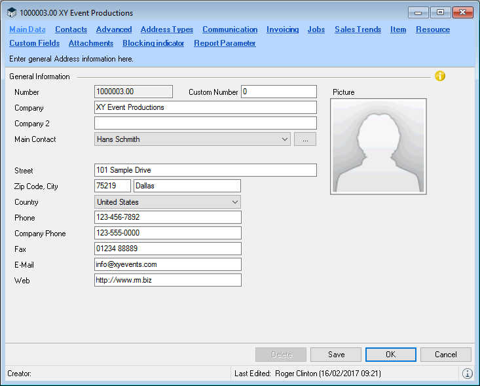Maximize the address window
The image size is (480, 386).
point(440,12)
